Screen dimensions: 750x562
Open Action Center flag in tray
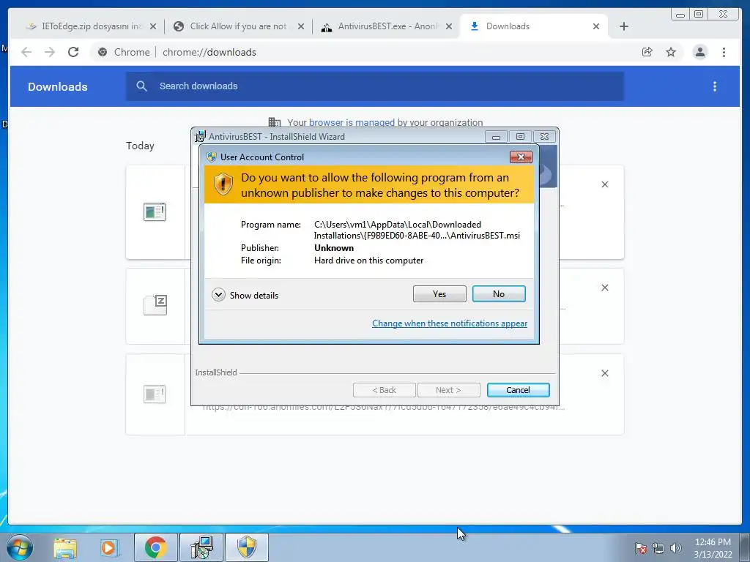(x=640, y=548)
